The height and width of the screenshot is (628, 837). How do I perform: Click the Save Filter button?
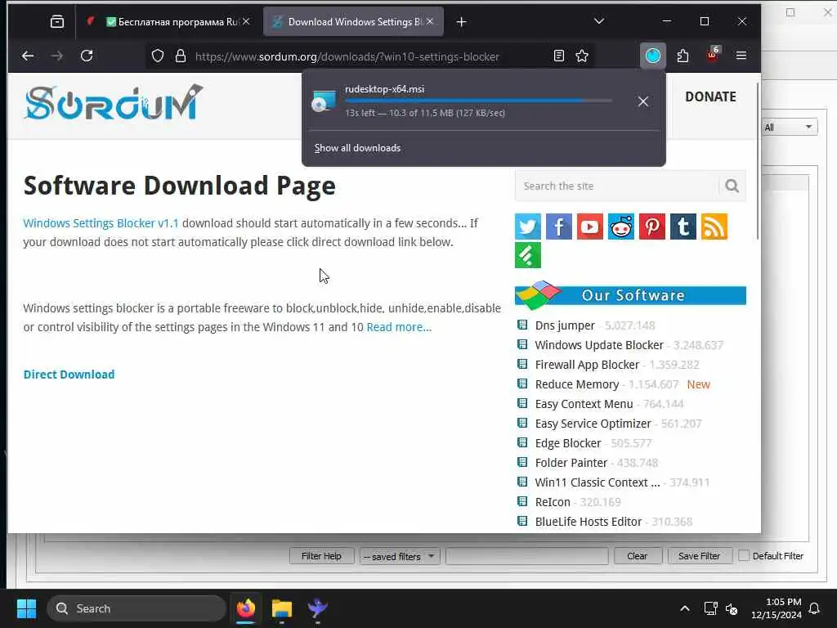point(699,556)
